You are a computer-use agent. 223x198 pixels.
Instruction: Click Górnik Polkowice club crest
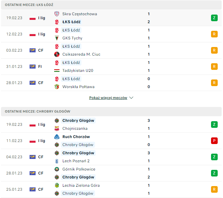point(56,169)
